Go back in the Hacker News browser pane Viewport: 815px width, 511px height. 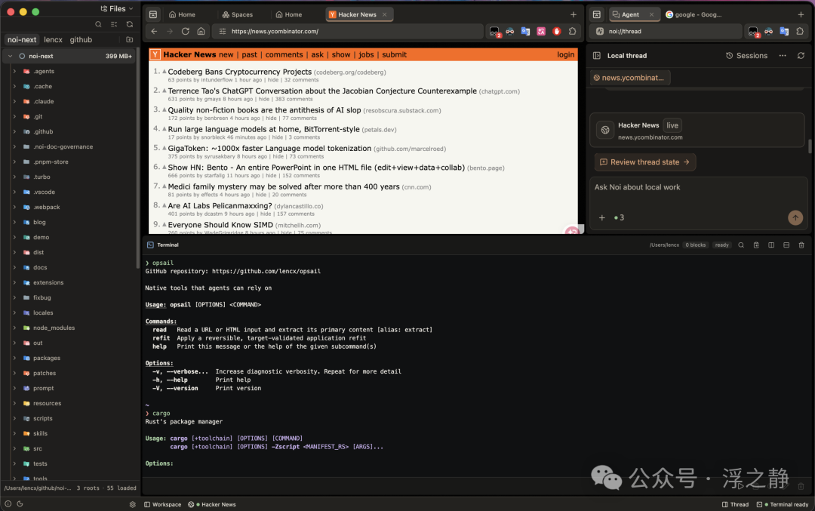(155, 31)
